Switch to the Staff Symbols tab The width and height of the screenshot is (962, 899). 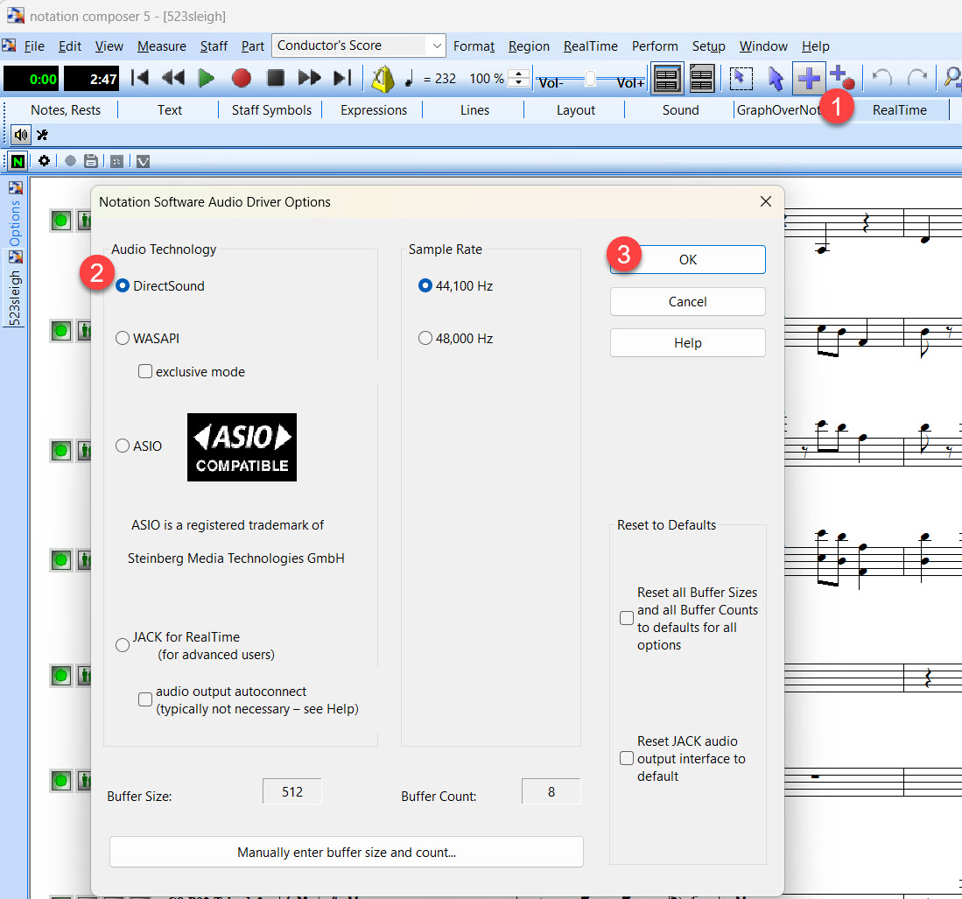(x=271, y=110)
